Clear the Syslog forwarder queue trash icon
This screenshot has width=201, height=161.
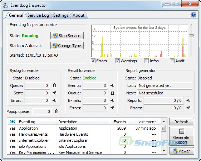point(54,85)
